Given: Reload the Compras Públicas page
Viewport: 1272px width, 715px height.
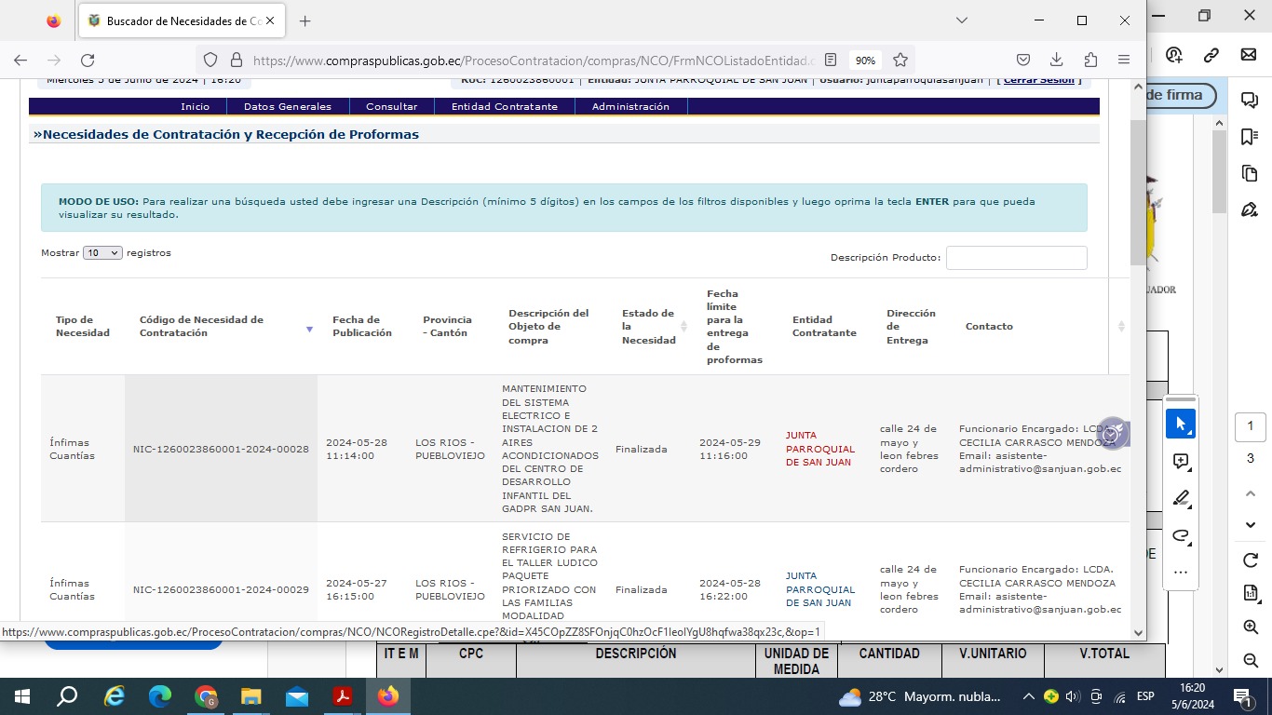Looking at the screenshot, I should [x=88, y=60].
